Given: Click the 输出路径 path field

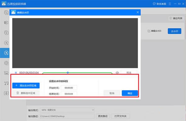Looking at the screenshot, I should [x=67, y=116].
